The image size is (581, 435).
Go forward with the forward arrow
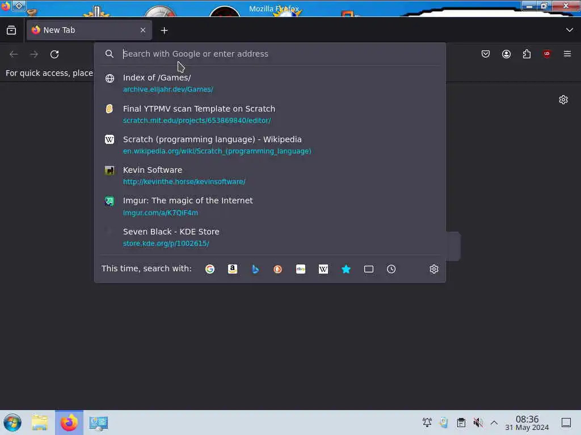coord(34,54)
